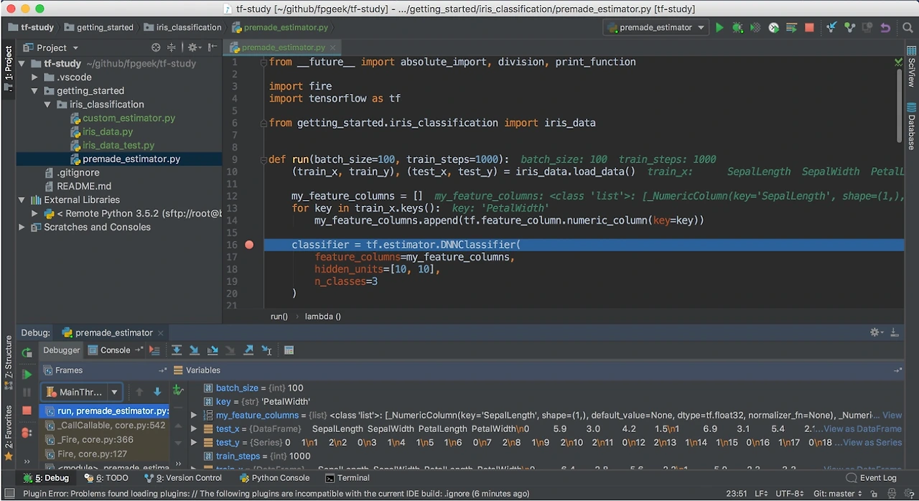This screenshot has width=919, height=501.
Task: Start debugging with the bug icon
Action: [737, 27]
